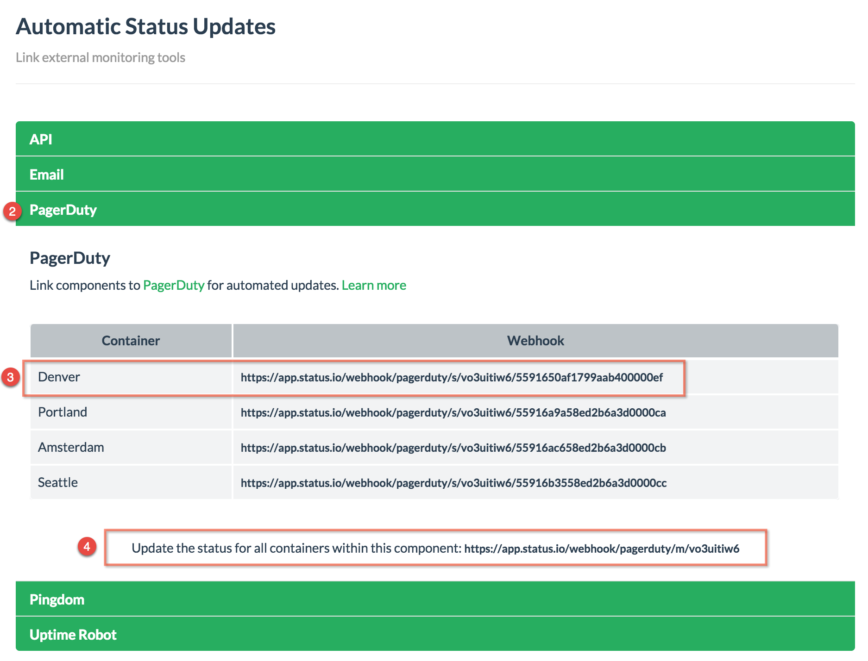Click the Portland webhook URL ending 0000ca

tap(453, 412)
